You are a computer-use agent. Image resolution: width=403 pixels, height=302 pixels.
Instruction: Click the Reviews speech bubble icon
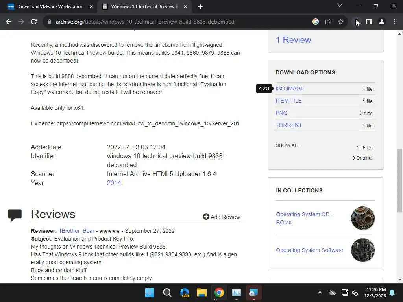pyautogui.click(x=15, y=215)
